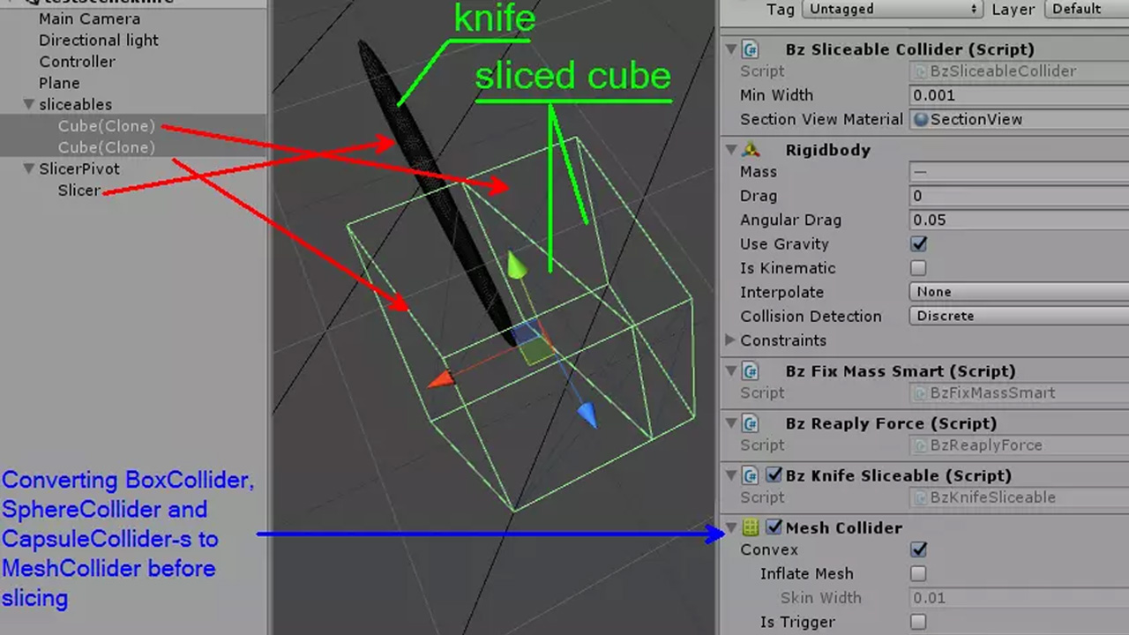The image size is (1129, 635).
Task: Uncheck the Convex checkbox in Mesh Collider
Action: pos(918,549)
